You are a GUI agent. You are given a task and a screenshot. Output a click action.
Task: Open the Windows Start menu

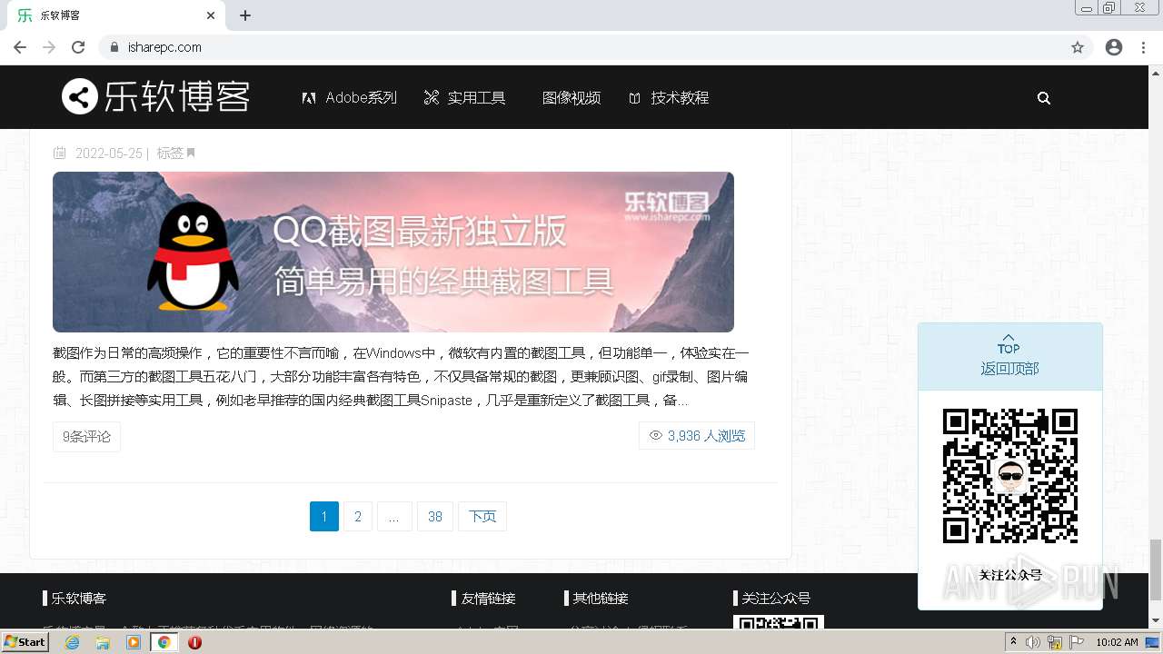click(x=25, y=642)
